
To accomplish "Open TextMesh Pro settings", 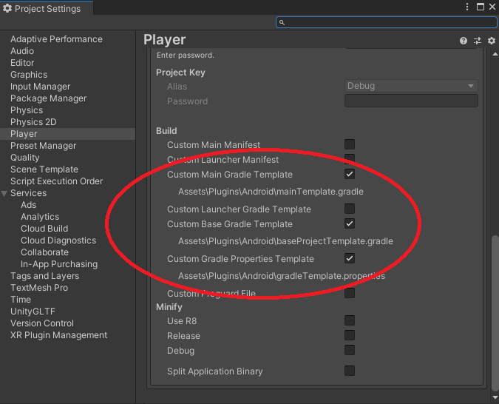I will coord(39,288).
